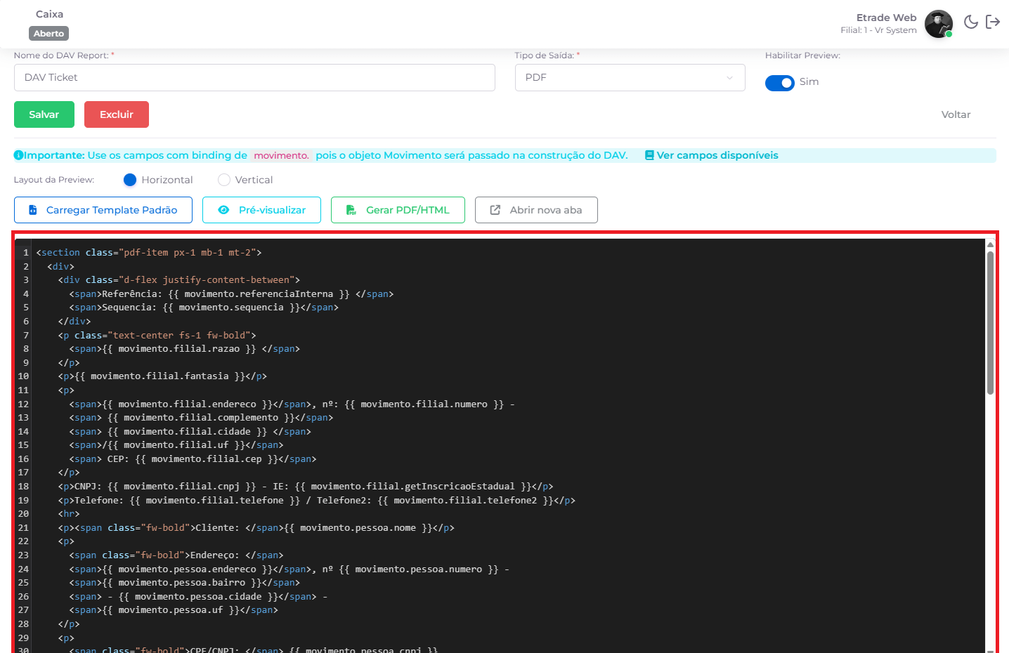Go back using the Voltar link
Viewport: 1009px width, 653px height.
(x=956, y=114)
